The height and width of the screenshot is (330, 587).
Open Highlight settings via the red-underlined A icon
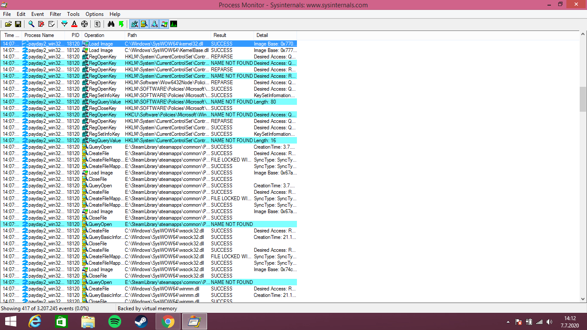coord(74,24)
